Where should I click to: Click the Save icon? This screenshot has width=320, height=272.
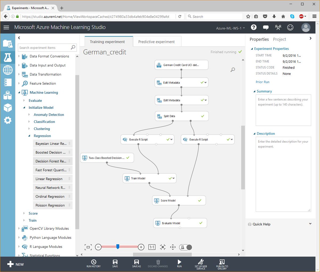click(x=115, y=263)
